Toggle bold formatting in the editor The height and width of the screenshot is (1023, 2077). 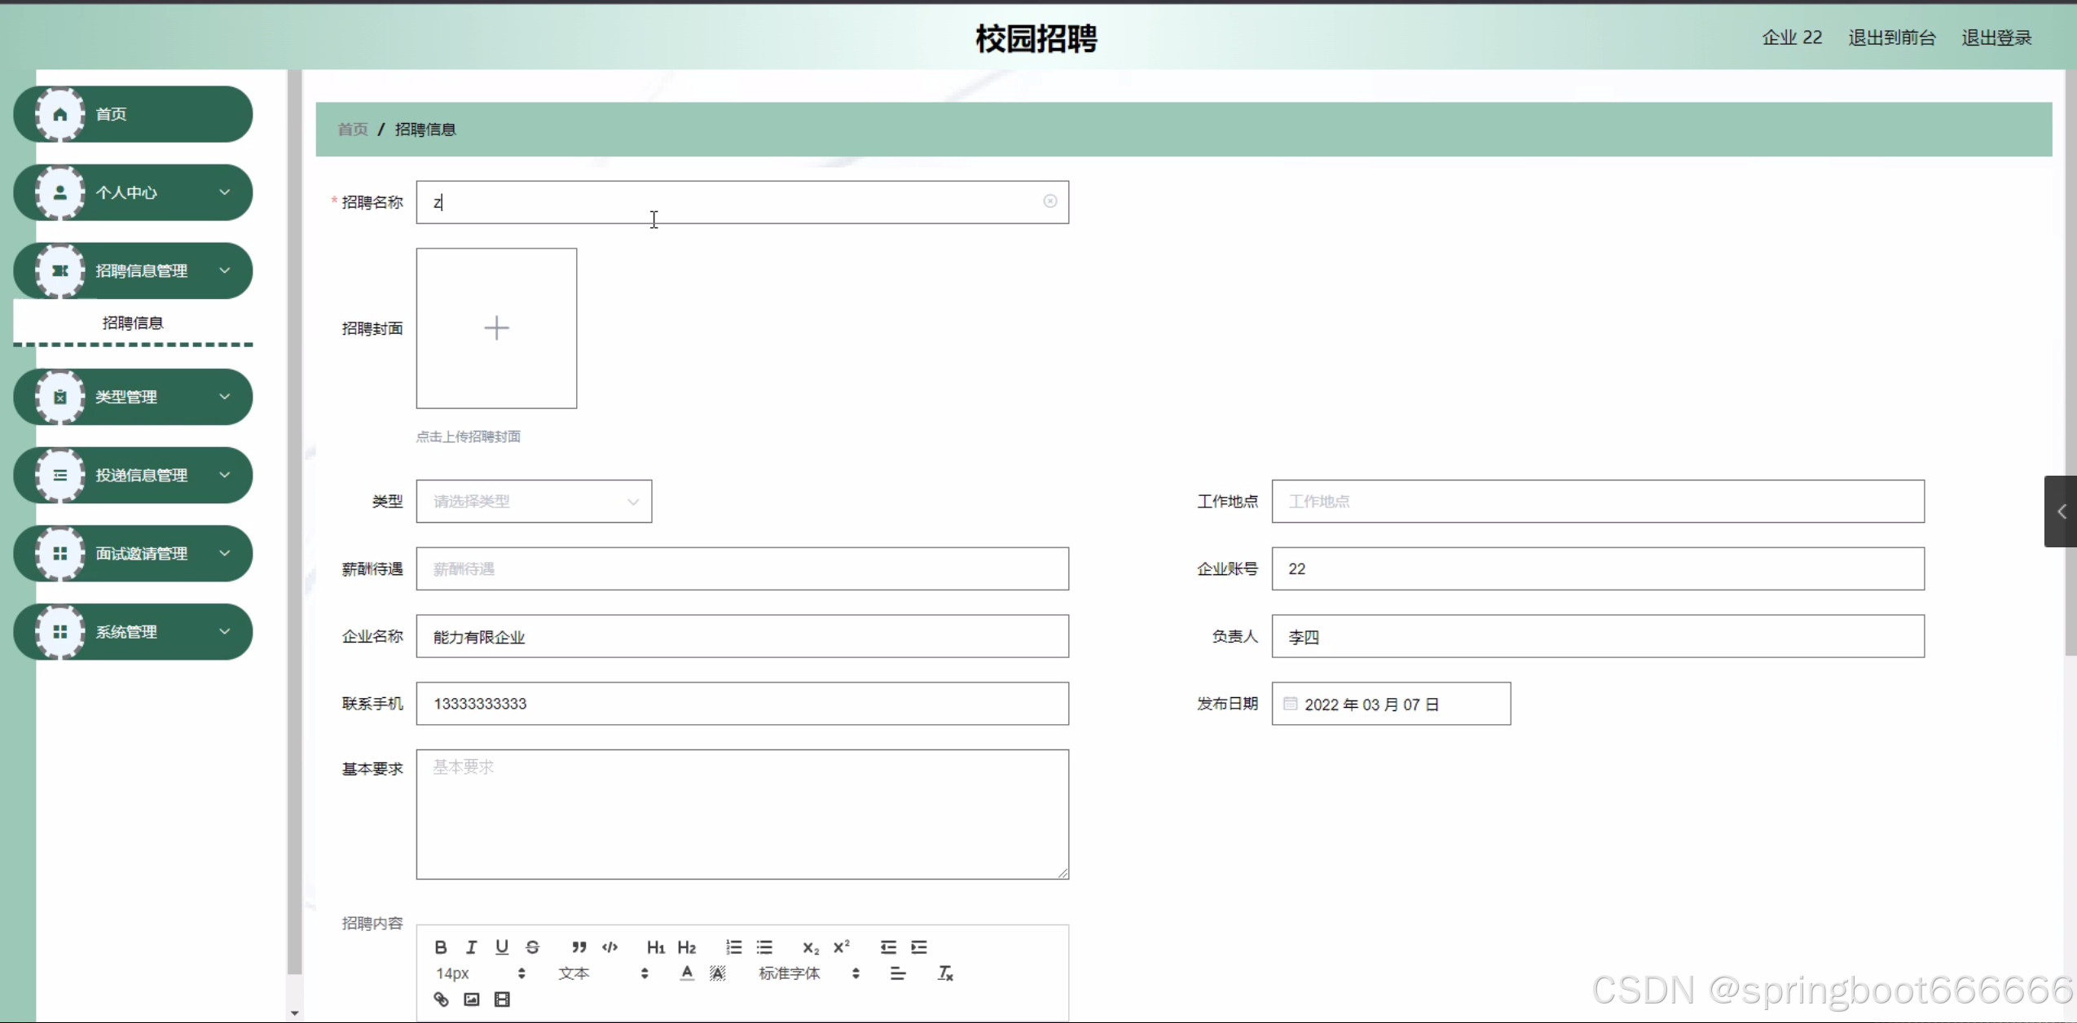pos(441,946)
